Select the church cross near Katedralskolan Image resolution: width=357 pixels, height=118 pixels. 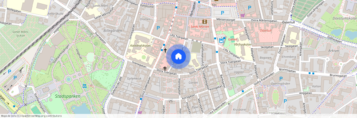tap(165, 50)
